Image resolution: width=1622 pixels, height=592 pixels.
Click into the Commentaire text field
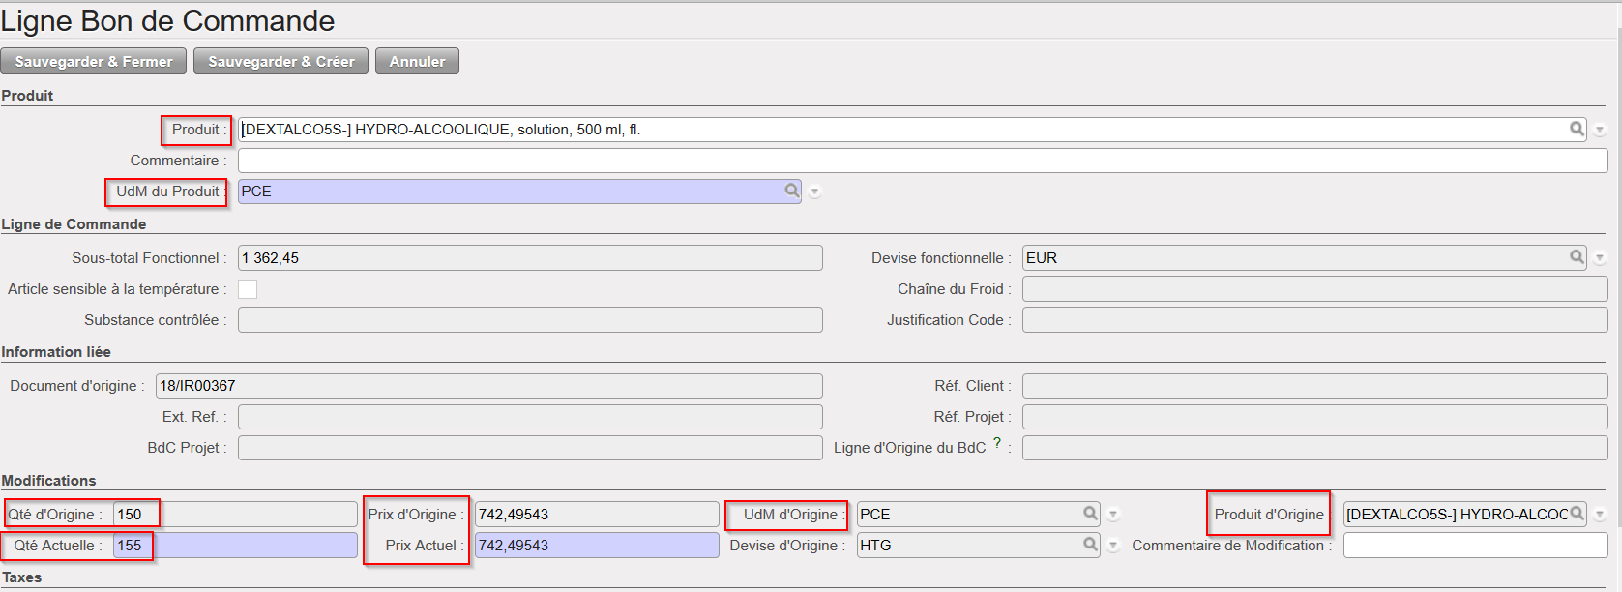click(922, 161)
